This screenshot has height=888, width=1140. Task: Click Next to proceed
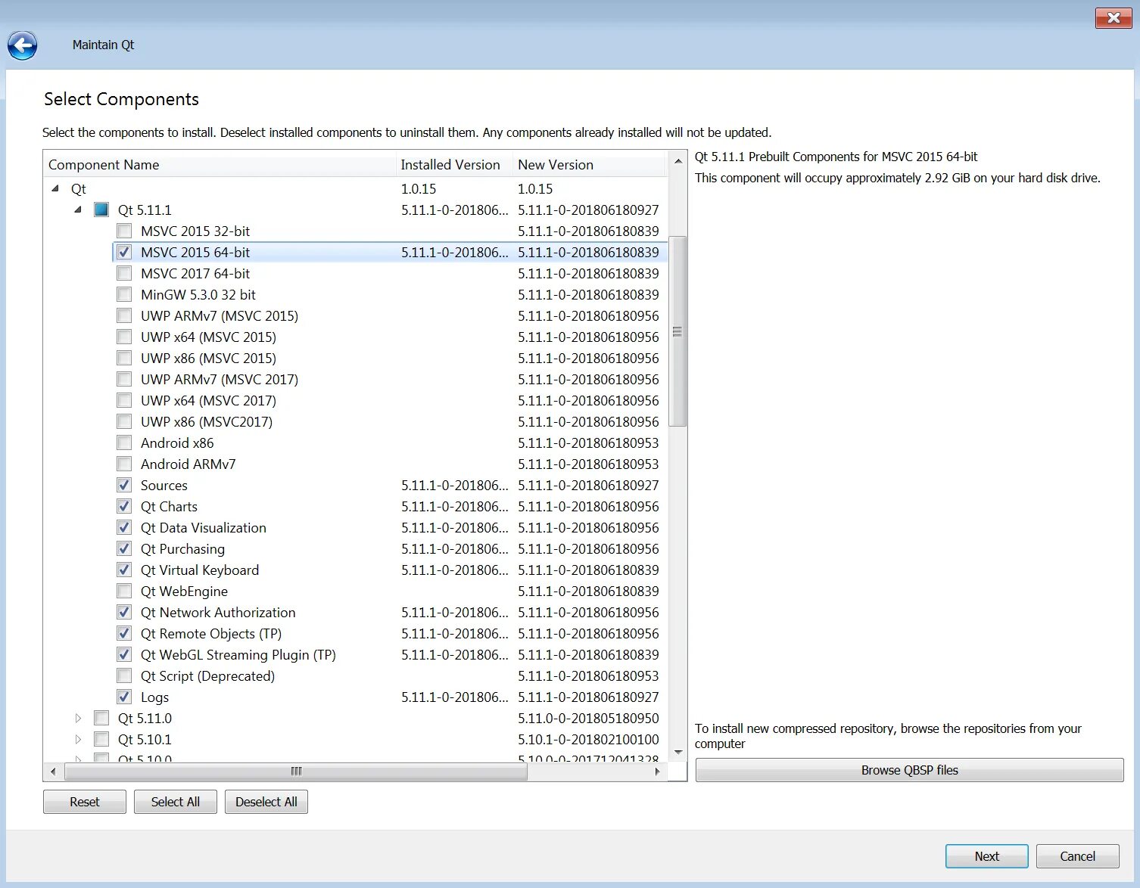pos(986,856)
